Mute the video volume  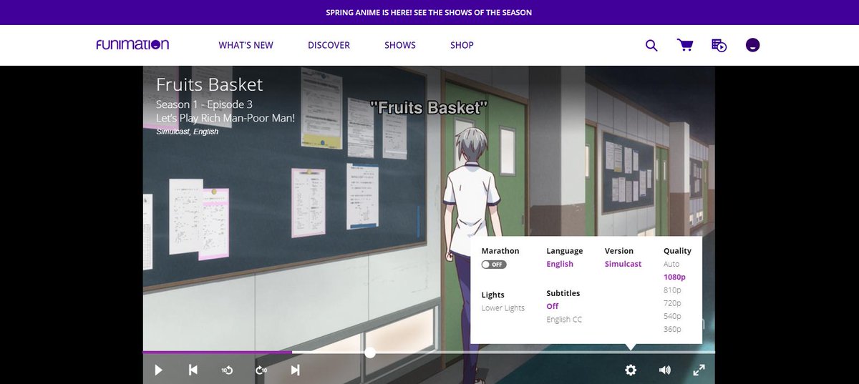(x=665, y=370)
